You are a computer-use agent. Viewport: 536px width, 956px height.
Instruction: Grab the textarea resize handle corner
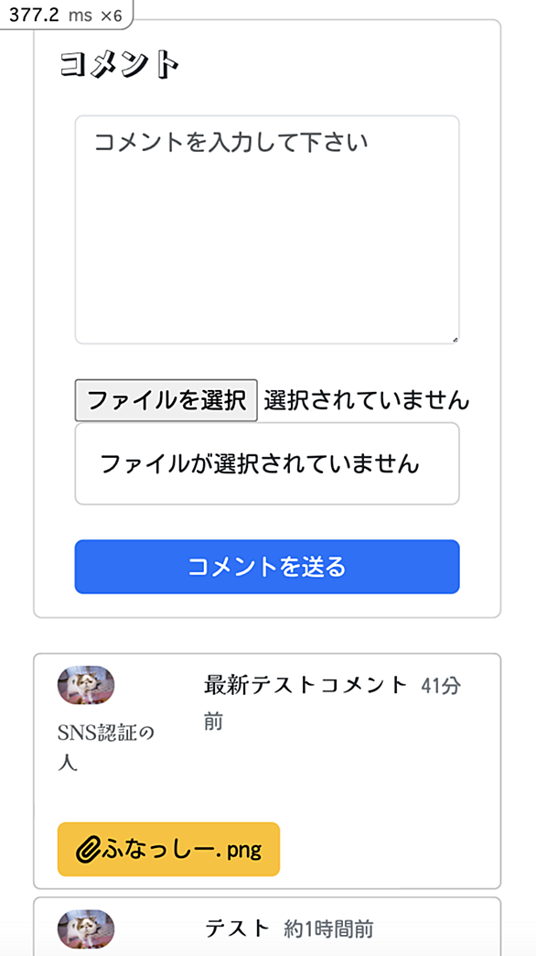[455, 339]
